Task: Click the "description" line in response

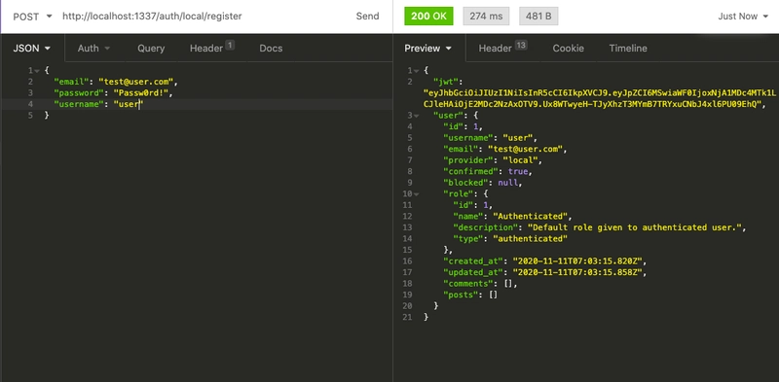Action: point(600,227)
